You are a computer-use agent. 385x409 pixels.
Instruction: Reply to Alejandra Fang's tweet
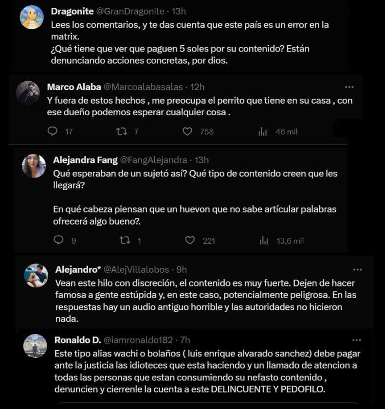coord(58,240)
